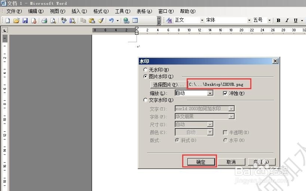
Task: Open the Window menu 窗口
Action: (166, 11)
